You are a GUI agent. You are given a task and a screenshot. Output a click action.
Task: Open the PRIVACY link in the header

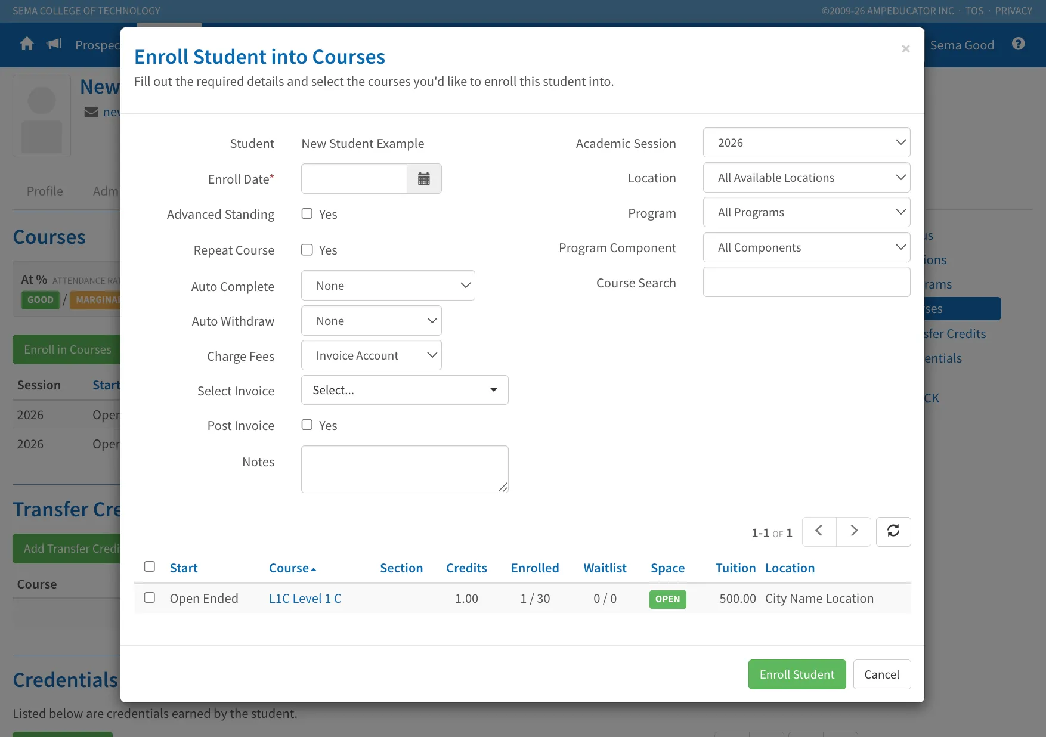pos(1014,11)
